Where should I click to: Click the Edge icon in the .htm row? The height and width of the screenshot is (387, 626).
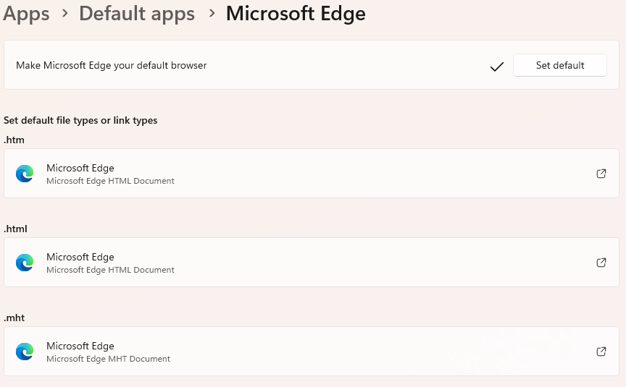click(25, 174)
